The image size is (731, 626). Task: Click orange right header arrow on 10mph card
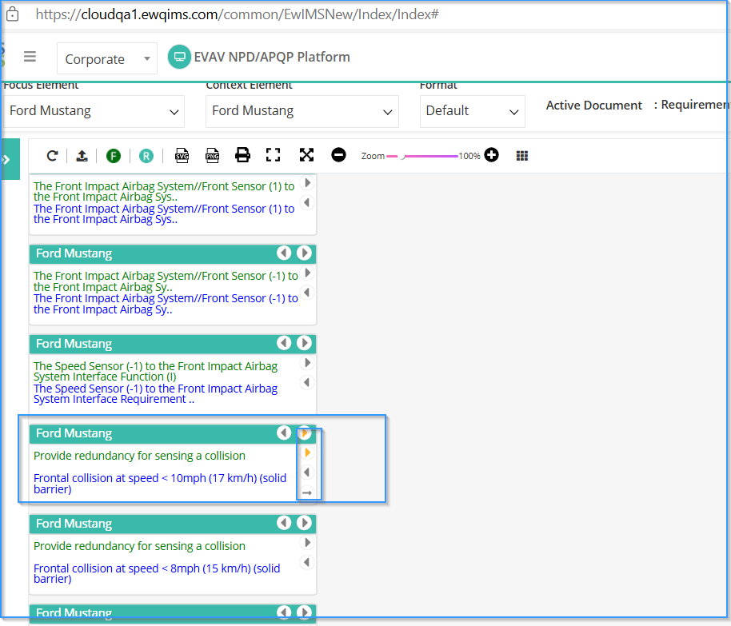305,433
